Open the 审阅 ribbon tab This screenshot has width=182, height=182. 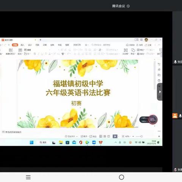tap(60, 45)
